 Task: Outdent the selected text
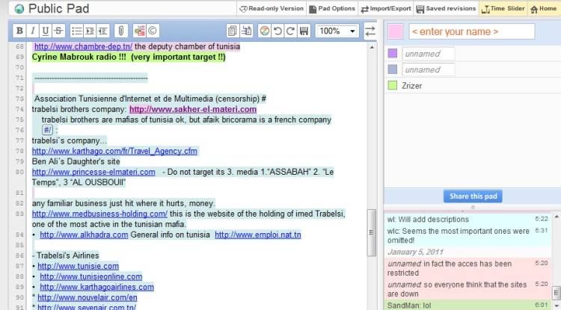(102, 31)
